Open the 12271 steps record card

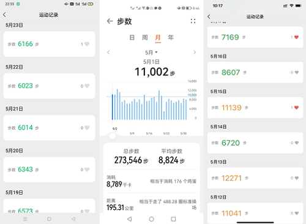255,178
